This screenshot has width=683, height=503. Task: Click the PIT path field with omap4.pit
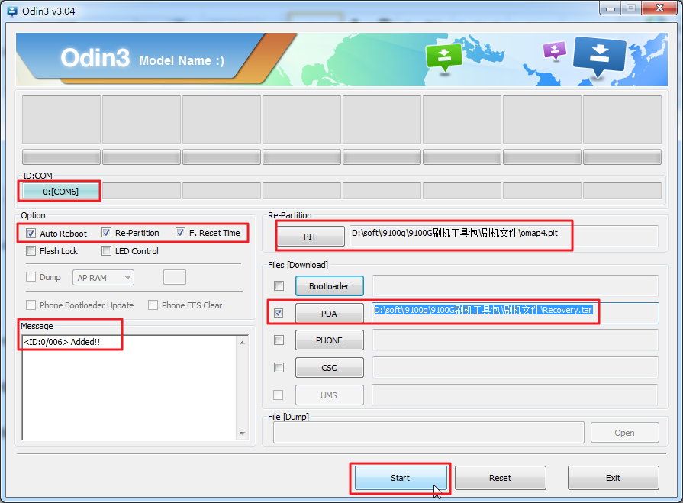(504, 236)
